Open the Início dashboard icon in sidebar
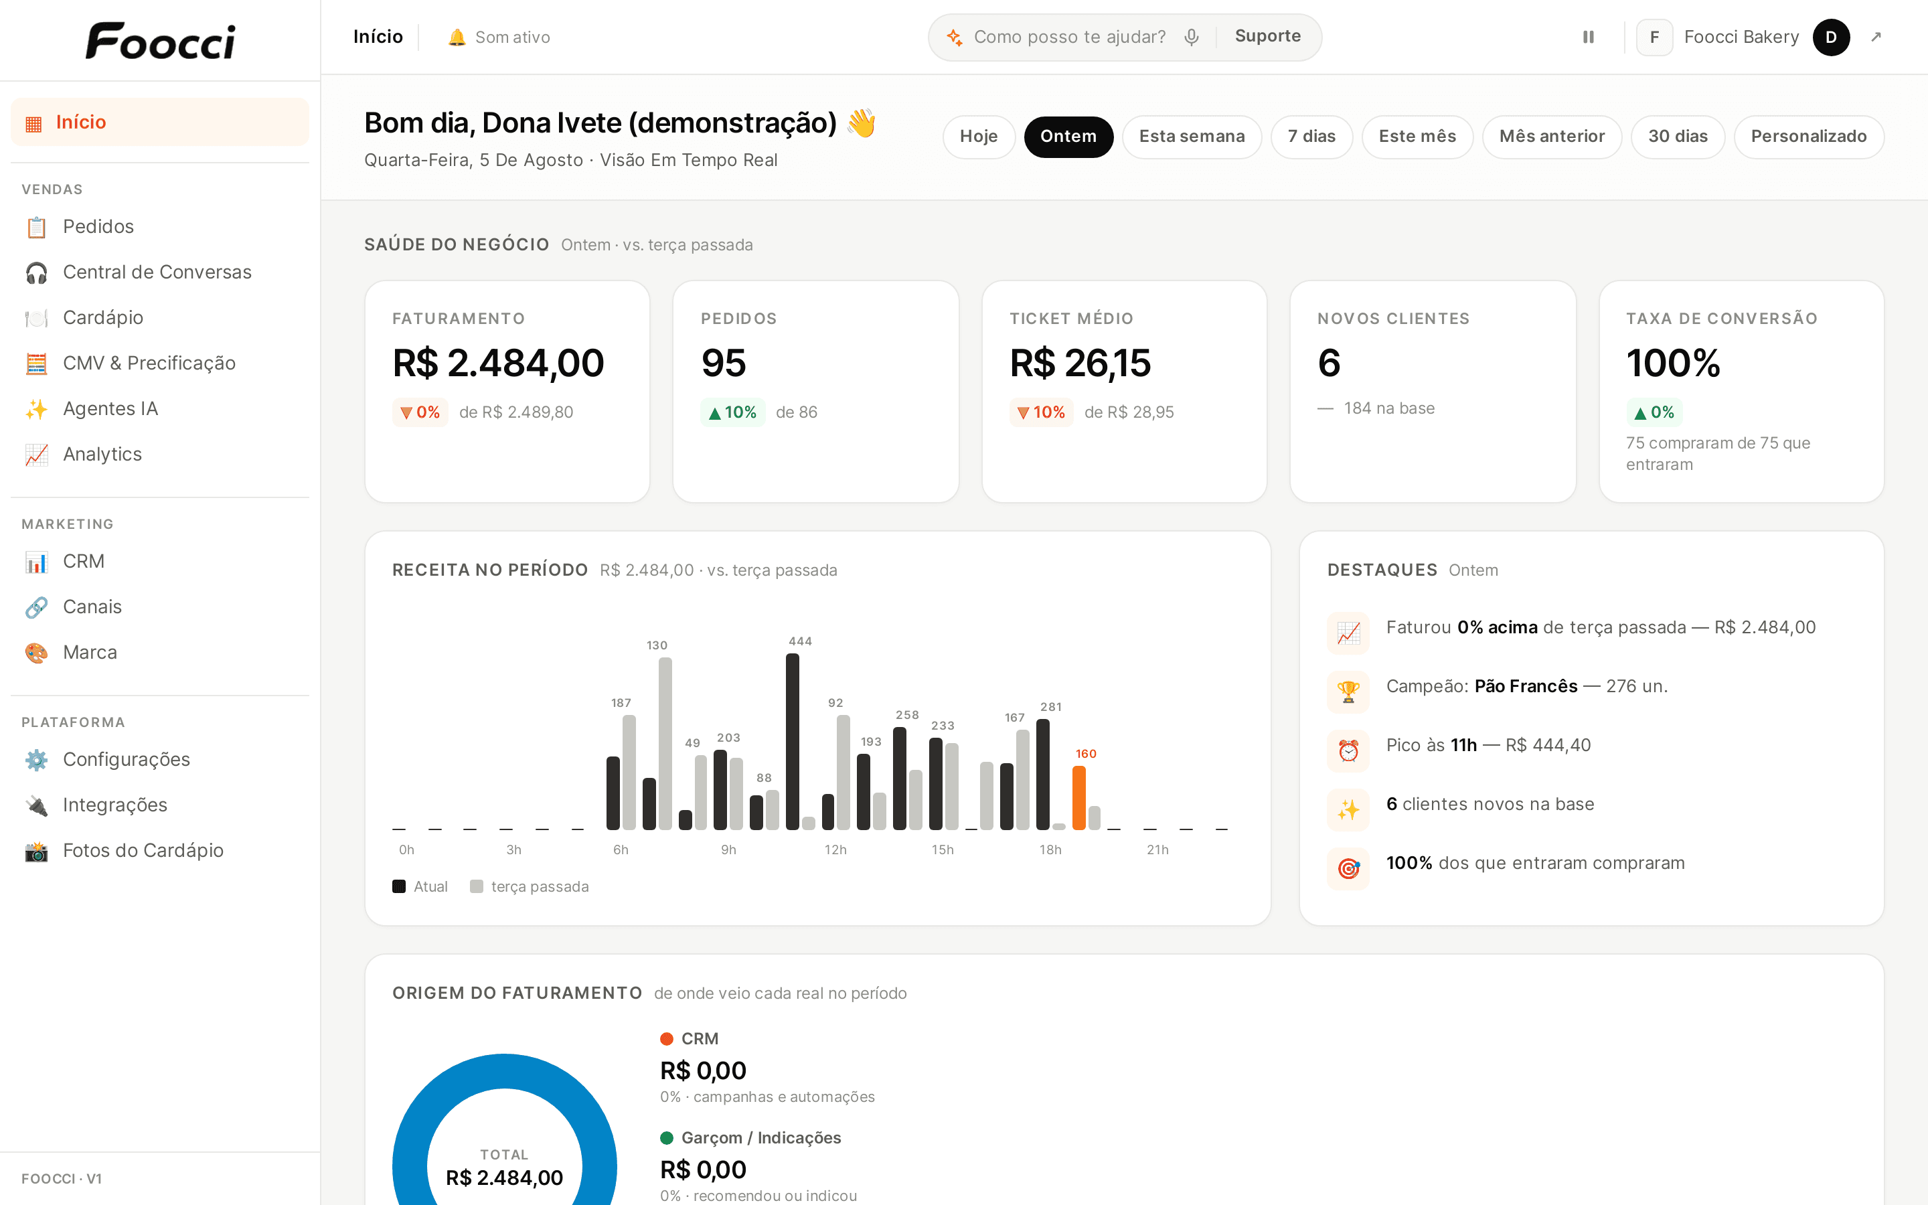1928x1205 pixels. tap(33, 123)
